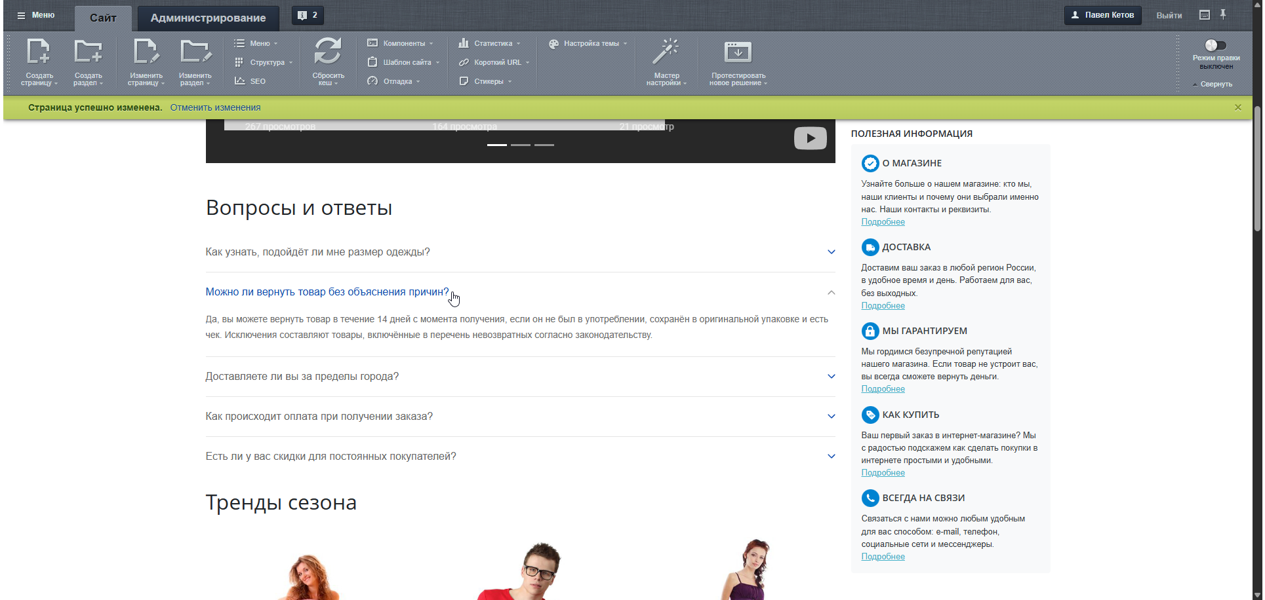Open the Components dropdown
Screen dimensions: 1265x600
[400, 43]
